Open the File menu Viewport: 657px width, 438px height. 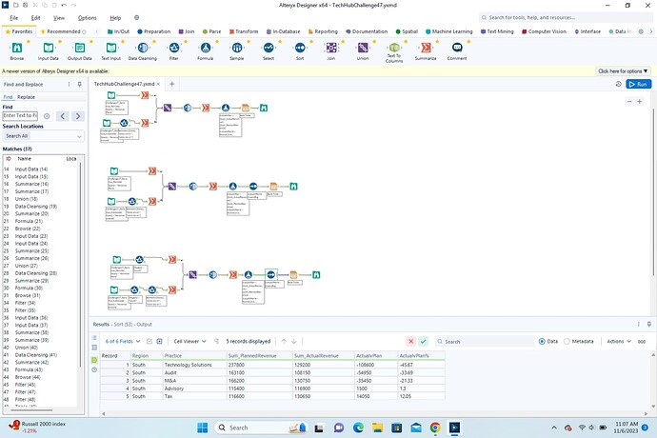coord(14,18)
